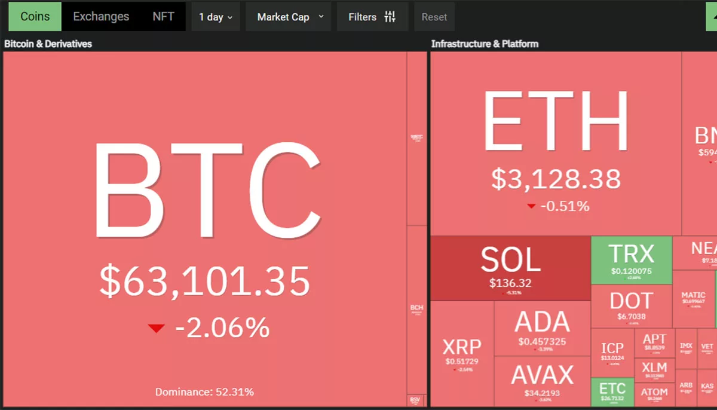Open the SOL tile

click(510, 268)
